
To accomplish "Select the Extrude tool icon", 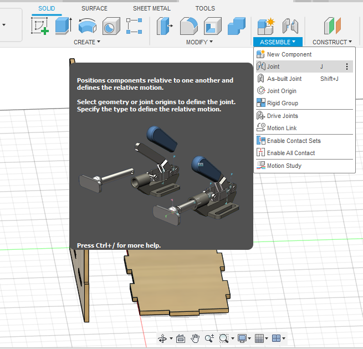I will (64, 26).
